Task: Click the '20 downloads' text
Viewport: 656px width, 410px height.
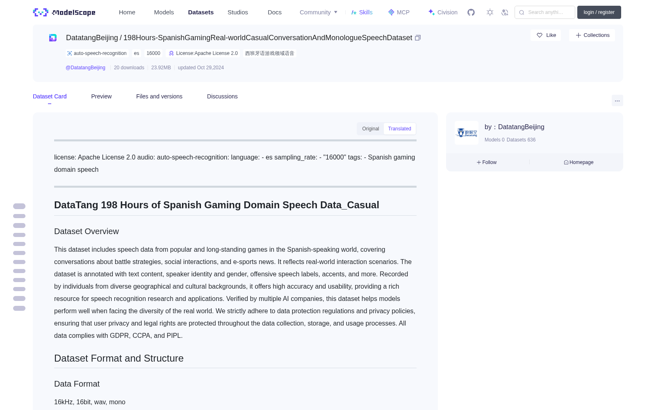Action: [x=129, y=68]
